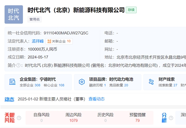Open 融资历程 1 count
The width and height of the screenshot is (186, 128).
97,85
